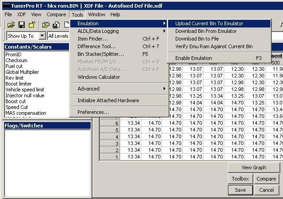Screen dimensions: 283x199
Task: Click the Toolbox button
Action: [x=240, y=179]
